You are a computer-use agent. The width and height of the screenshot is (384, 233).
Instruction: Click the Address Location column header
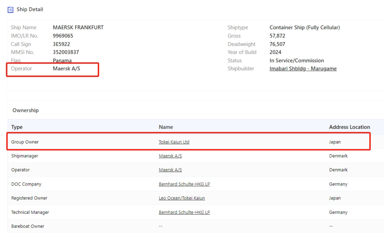coord(350,127)
